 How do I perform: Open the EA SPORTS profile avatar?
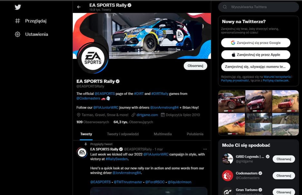[93, 58]
